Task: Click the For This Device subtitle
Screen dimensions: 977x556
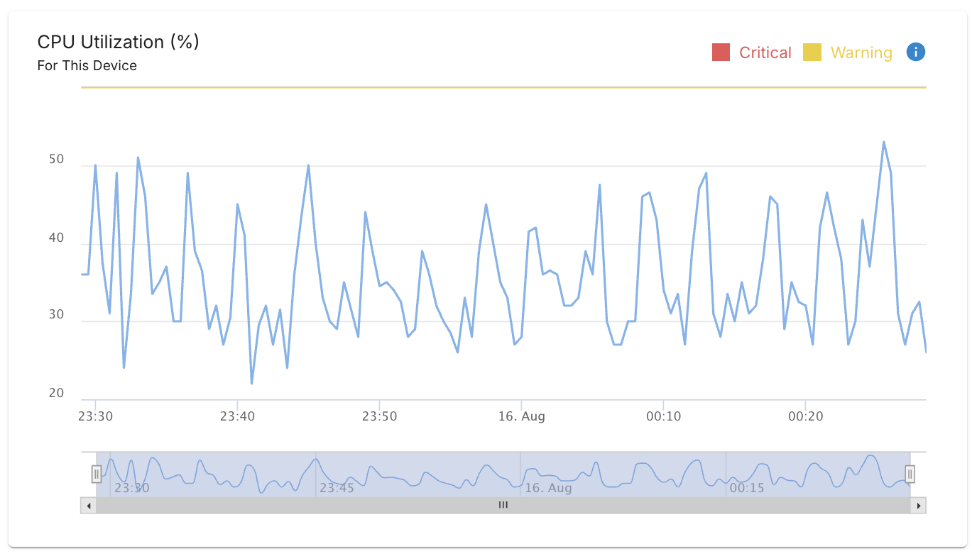Action: [87, 66]
